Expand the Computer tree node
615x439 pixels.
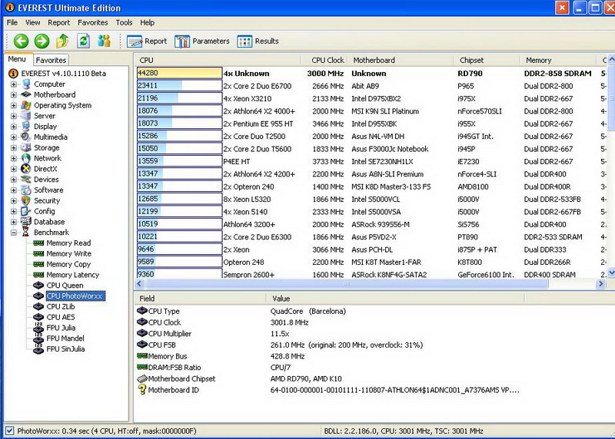pyautogui.click(x=13, y=84)
